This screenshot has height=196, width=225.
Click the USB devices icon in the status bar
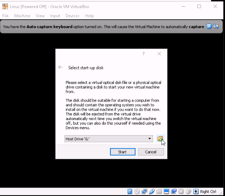coord(152,191)
